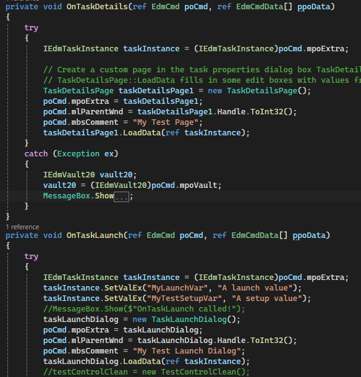Select the "MyTestSetupVar" string argument

(x=184, y=299)
